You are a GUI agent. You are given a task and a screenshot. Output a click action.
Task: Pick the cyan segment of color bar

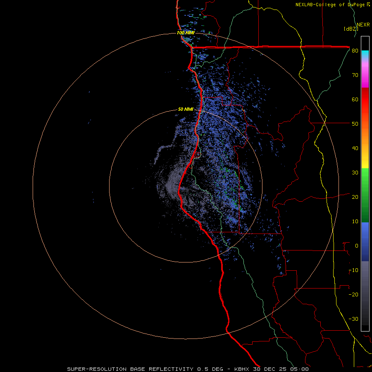365,54
